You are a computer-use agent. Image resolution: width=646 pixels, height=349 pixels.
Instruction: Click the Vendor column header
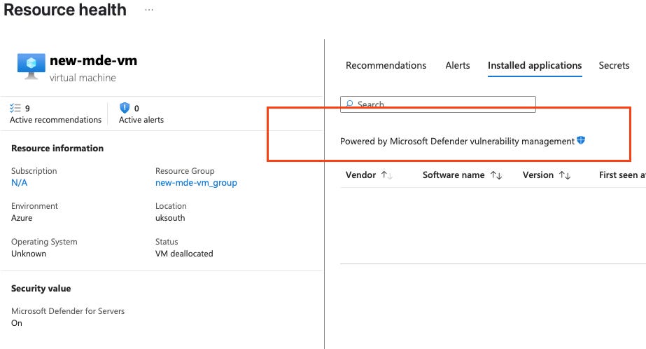pos(360,175)
